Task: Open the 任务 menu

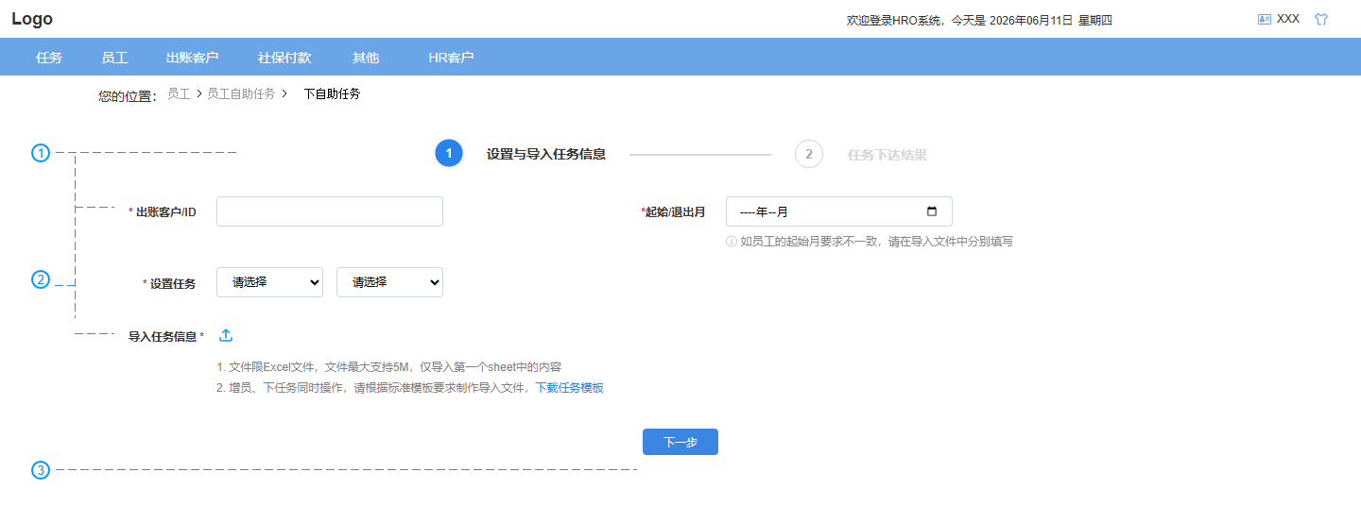Action: (49, 58)
